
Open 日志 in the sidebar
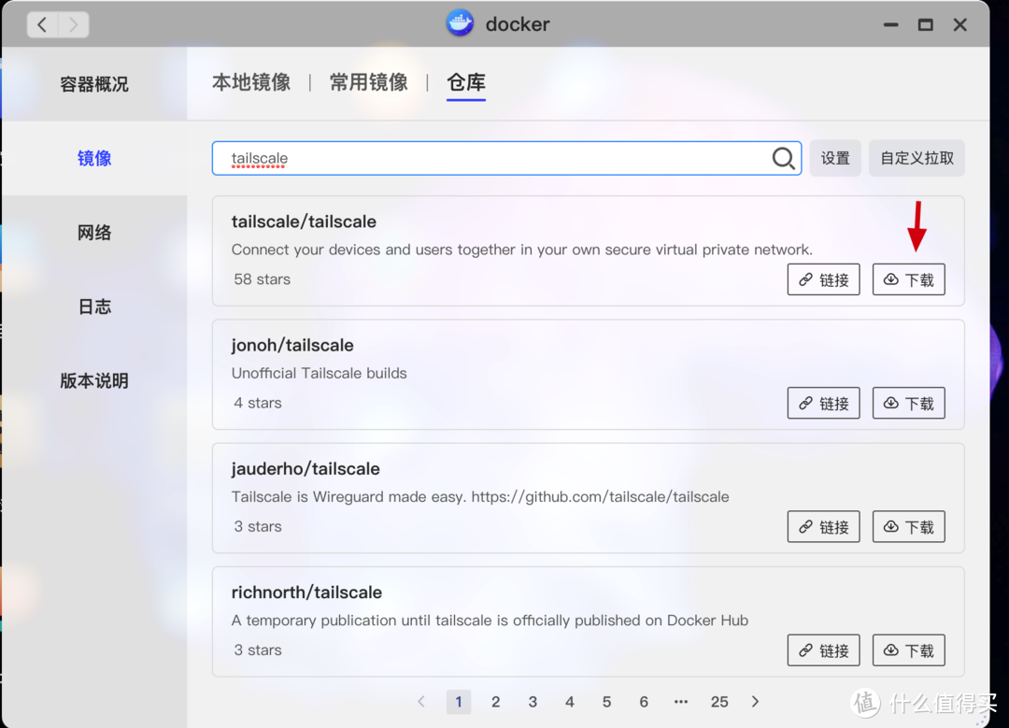pos(94,307)
